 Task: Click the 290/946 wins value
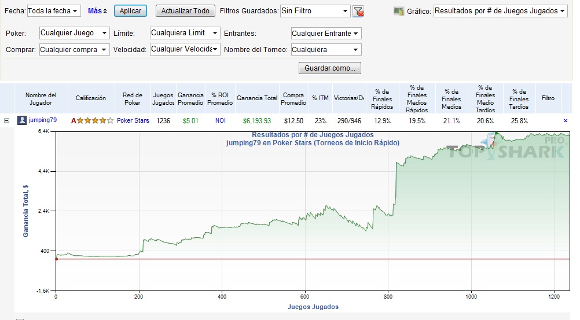[x=349, y=120]
